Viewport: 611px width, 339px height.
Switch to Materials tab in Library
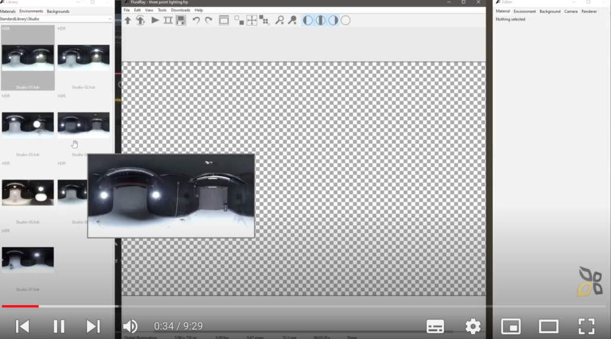coord(8,11)
